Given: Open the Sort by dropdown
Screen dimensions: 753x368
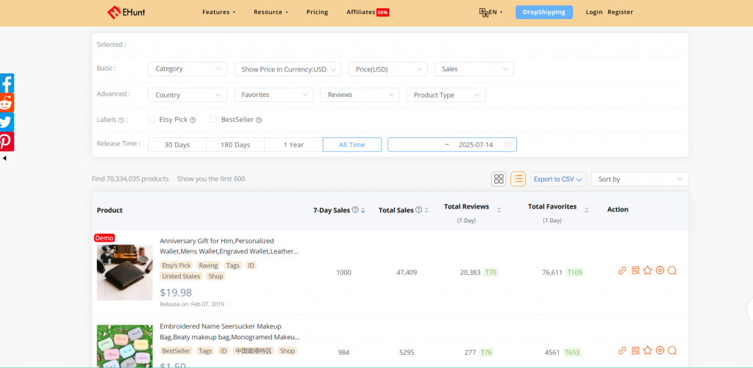Looking at the screenshot, I should (x=640, y=179).
